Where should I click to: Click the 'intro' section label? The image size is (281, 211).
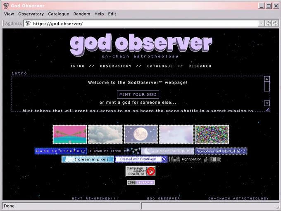click(x=19, y=73)
